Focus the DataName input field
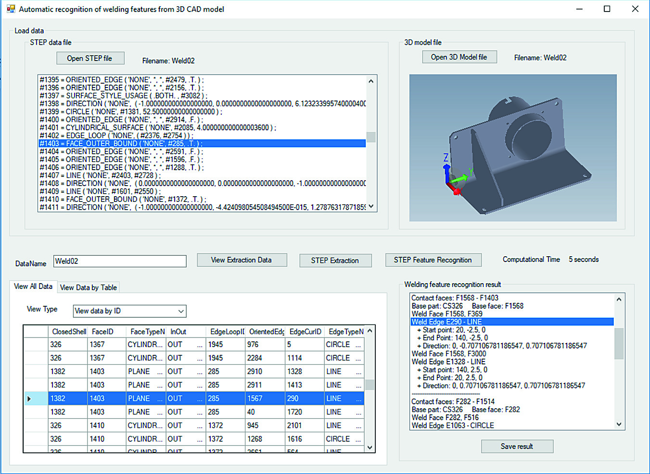The width and height of the screenshot is (650, 474). [120, 261]
